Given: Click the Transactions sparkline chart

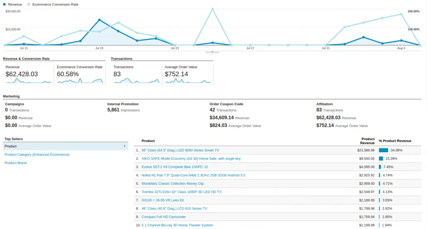Looking at the screenshot, I should point(137,81).
